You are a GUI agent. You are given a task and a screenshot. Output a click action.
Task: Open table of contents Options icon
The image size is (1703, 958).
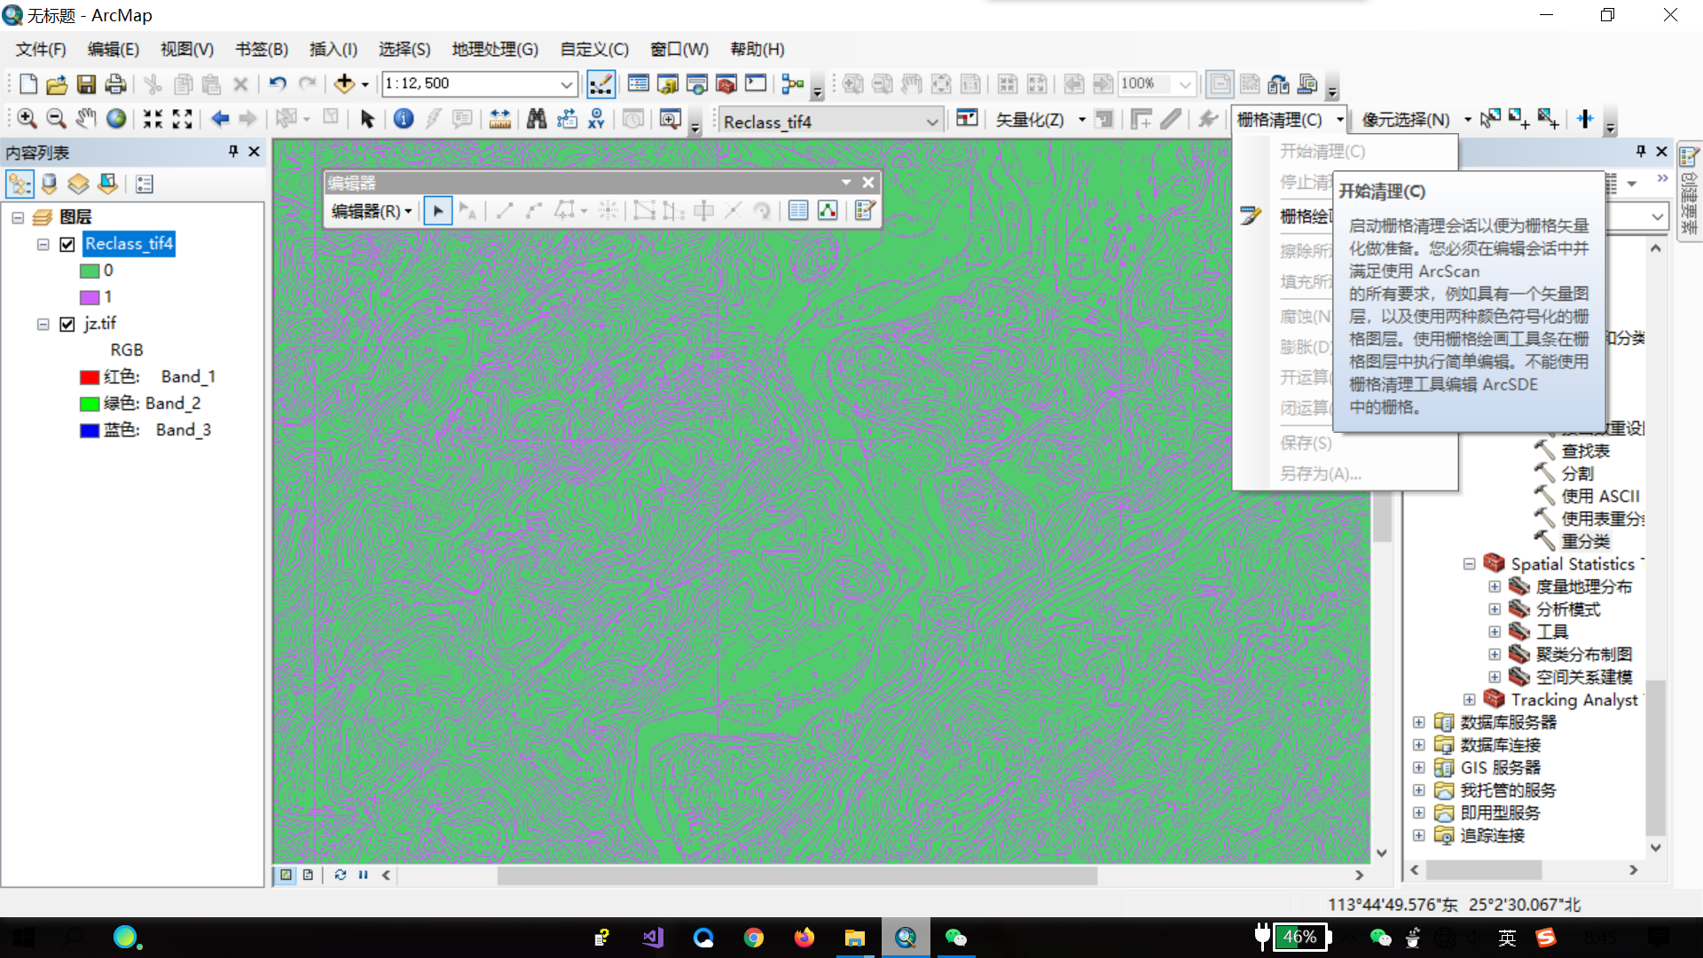pyautogui.click(x=145, y=185)
